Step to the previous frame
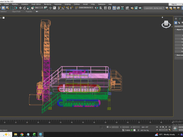Viewport: 183px width, 137px height. (160, 127)
